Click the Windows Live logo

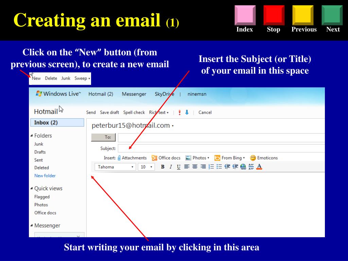point(58,94)
